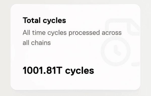Click the number "1001.81T" in the stat
The height and width of the screenshot is (96, 151).
click(x=42, y=70)
